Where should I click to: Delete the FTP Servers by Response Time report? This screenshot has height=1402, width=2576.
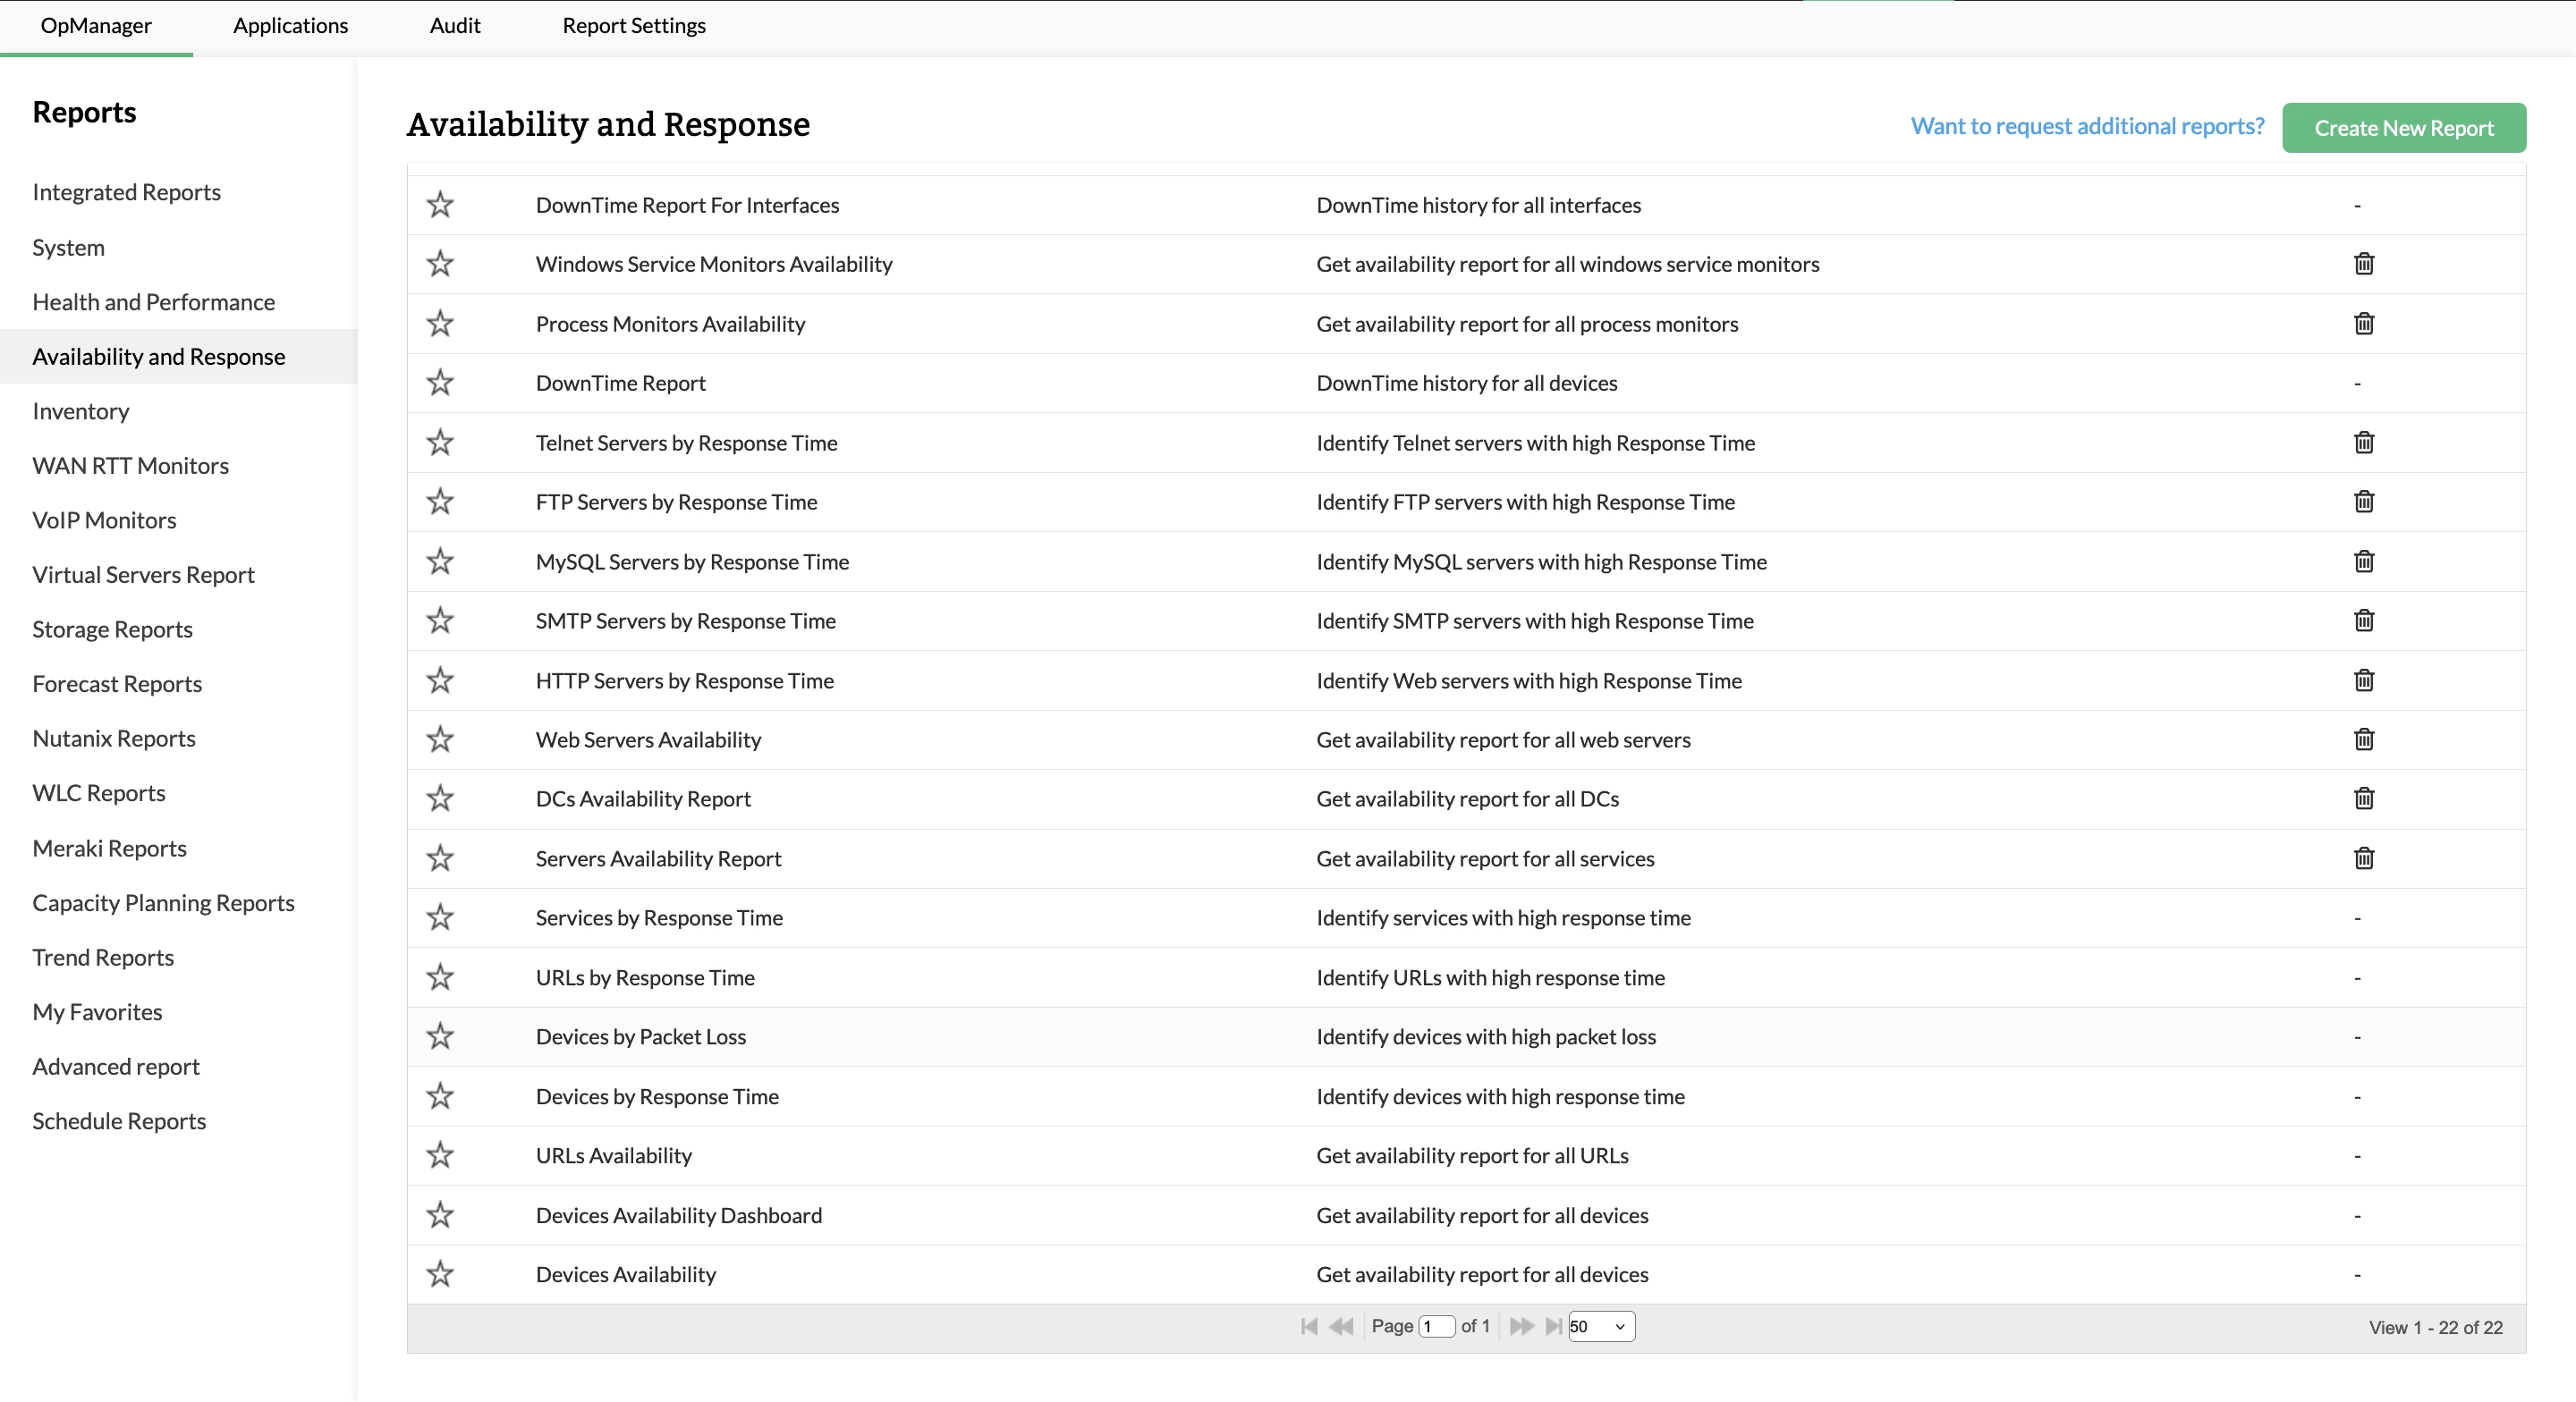pos(2363,502)
